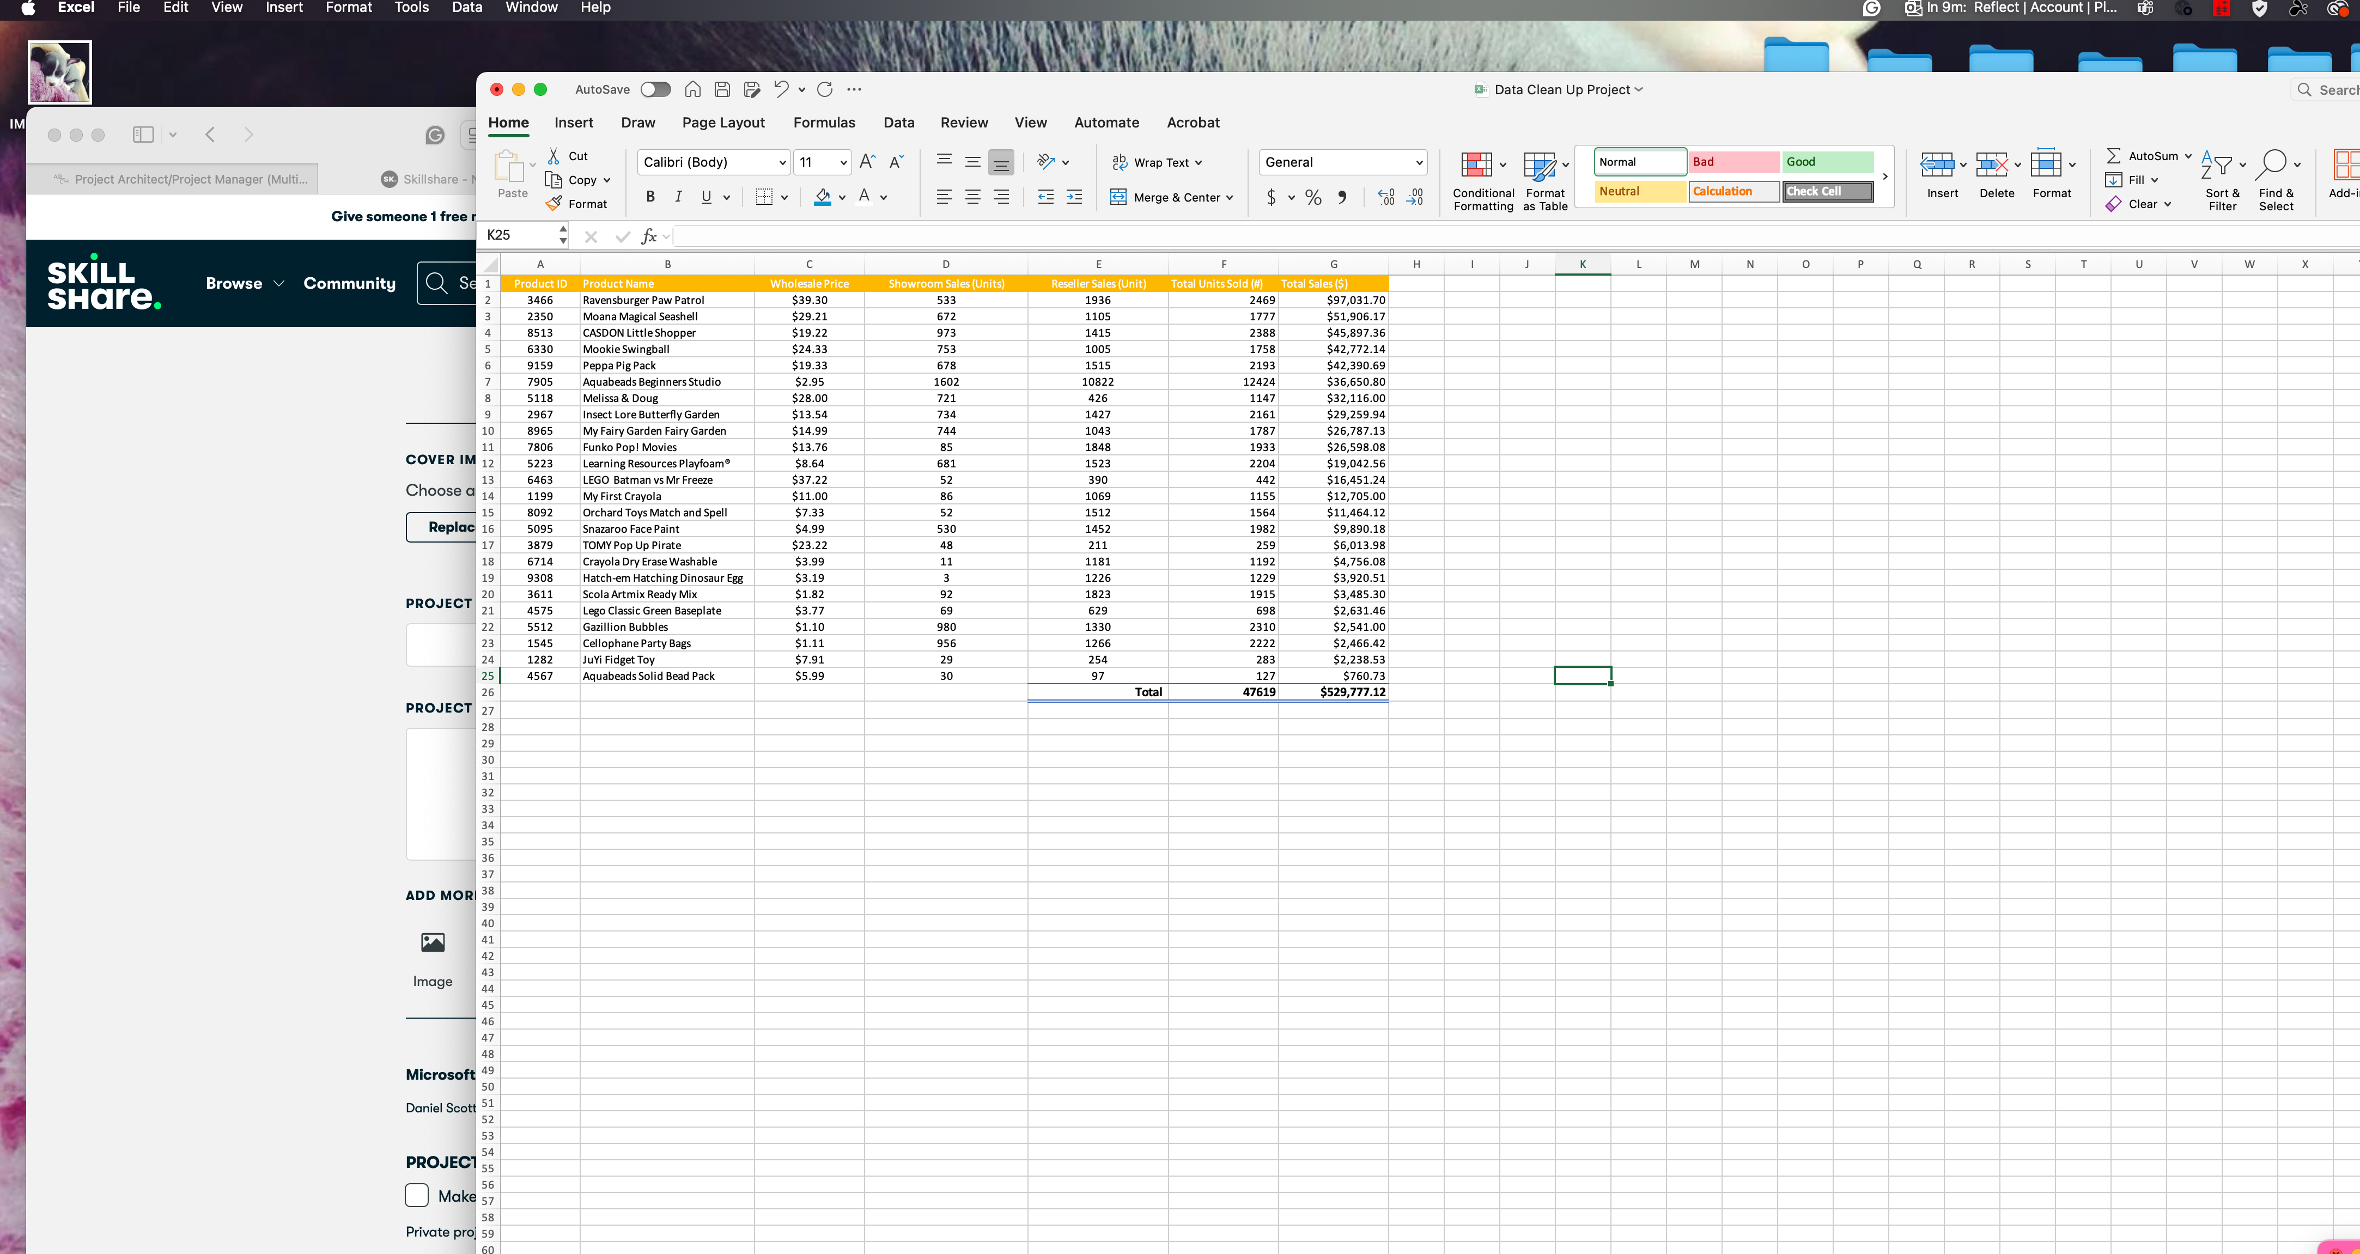This screenshot has height=1254, width=2360.
Task: Open the Insert ribbon tab
Action: tap(574, 122)
